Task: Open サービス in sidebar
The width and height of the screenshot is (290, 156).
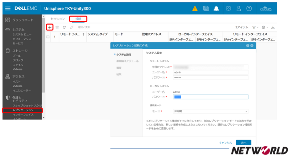Action: pyautogui.click(x=18, y=43)
